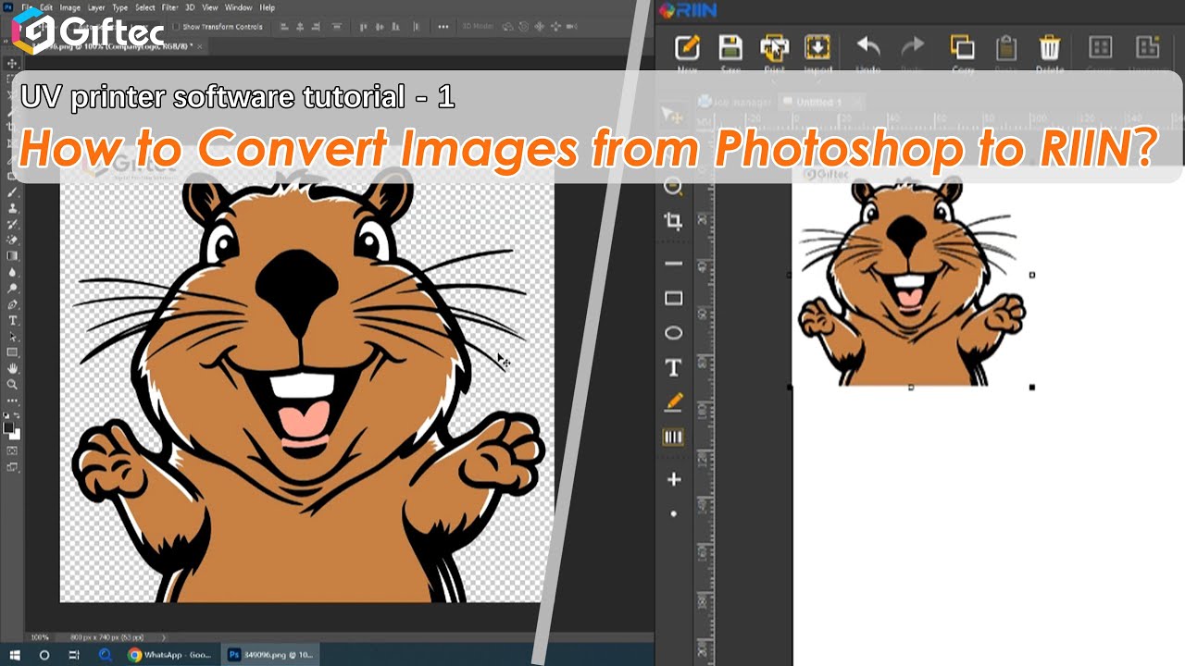Open the Layer menu in Photoshop

click(97, 7)
